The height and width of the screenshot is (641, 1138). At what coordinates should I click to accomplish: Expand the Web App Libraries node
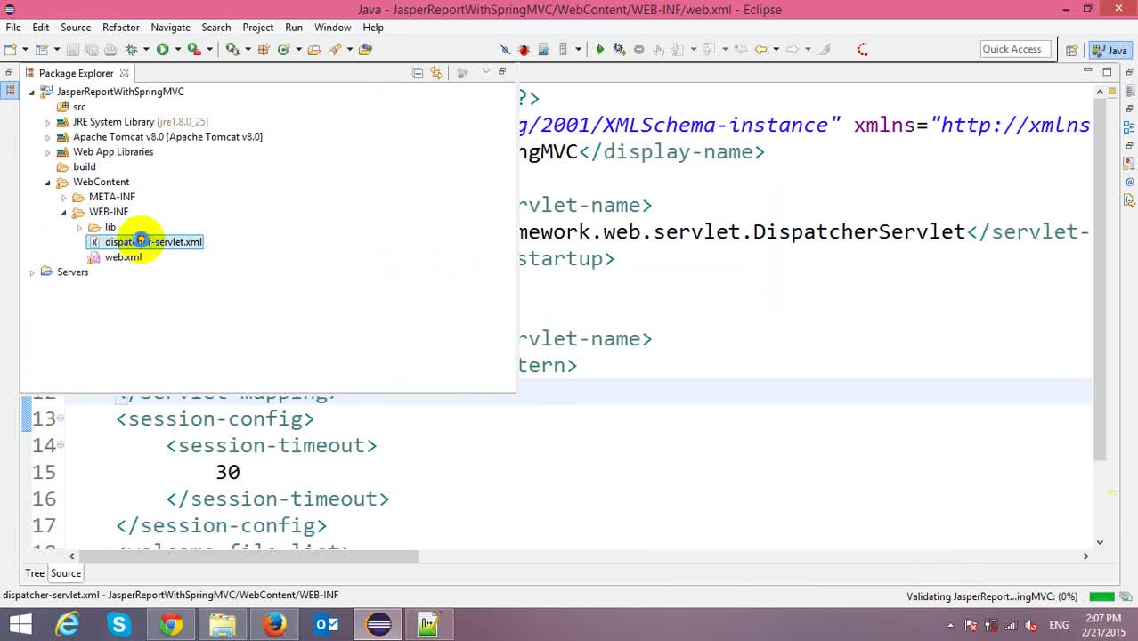(x=48, y=152)
